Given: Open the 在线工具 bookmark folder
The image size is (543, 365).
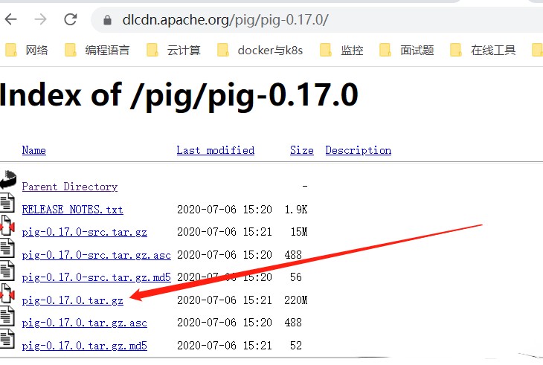Looking at the screenshot, I should tap(484, 50).
